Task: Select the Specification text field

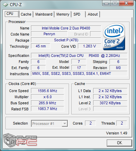Action: point(79,56)
